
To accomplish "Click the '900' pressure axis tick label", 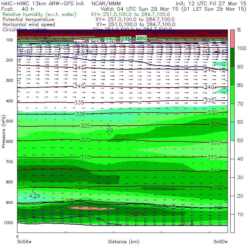I will point(9,202).
